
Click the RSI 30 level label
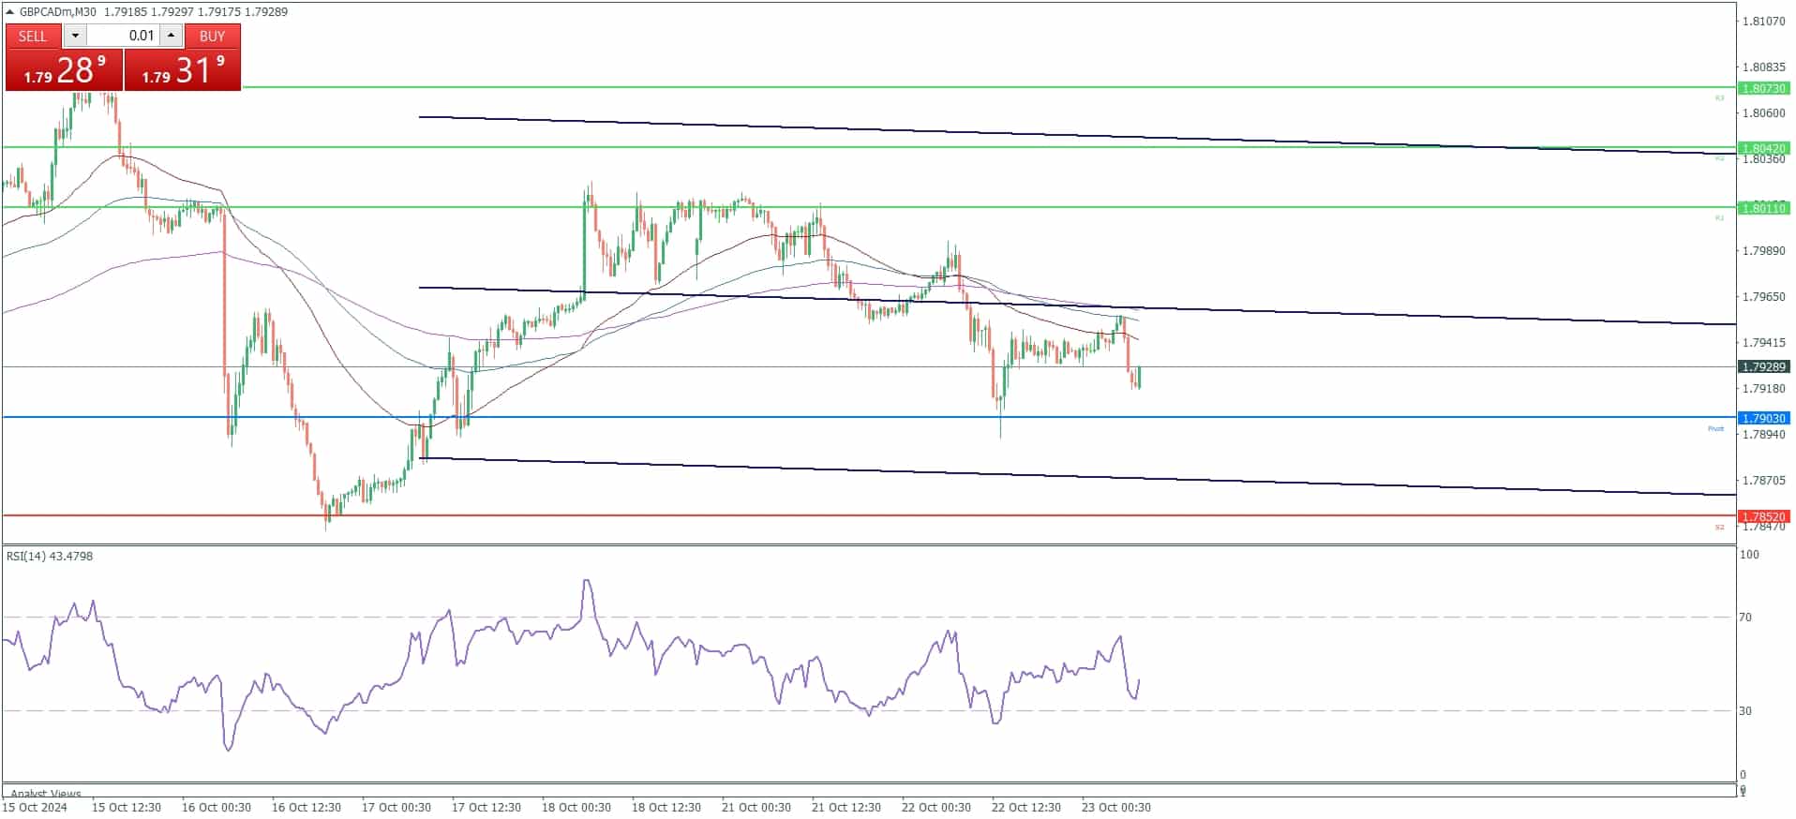(1745, 711)
